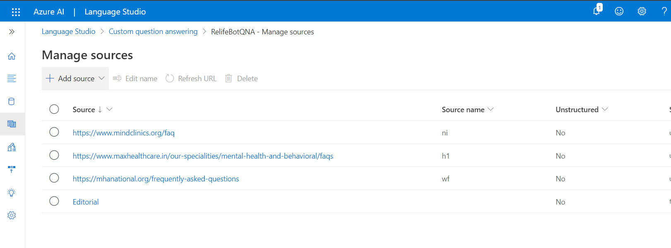Click Refresh URL in the toolbar
Image resolution: width=671 pixels, height=248 pixels.
click(191, 79)
